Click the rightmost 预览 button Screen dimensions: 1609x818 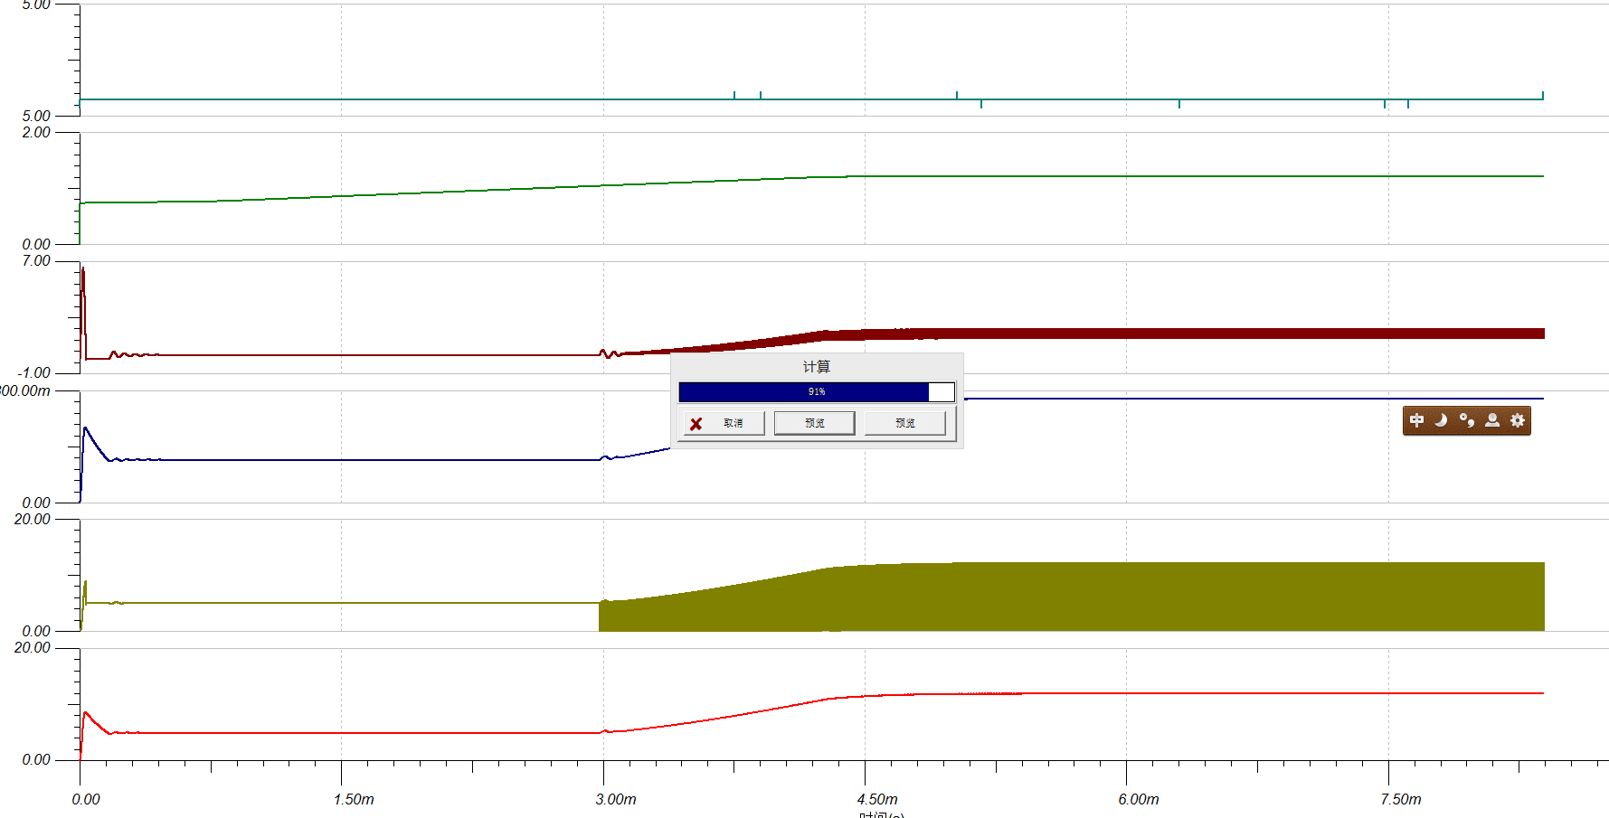tap(904, 423)
